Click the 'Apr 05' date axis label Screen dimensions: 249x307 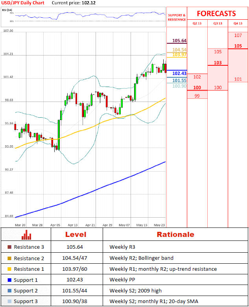55,225
